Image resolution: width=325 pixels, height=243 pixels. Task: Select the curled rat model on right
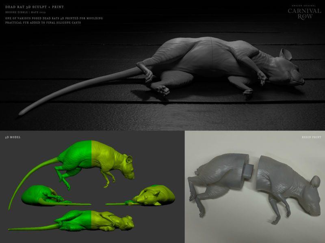[156, 196]
